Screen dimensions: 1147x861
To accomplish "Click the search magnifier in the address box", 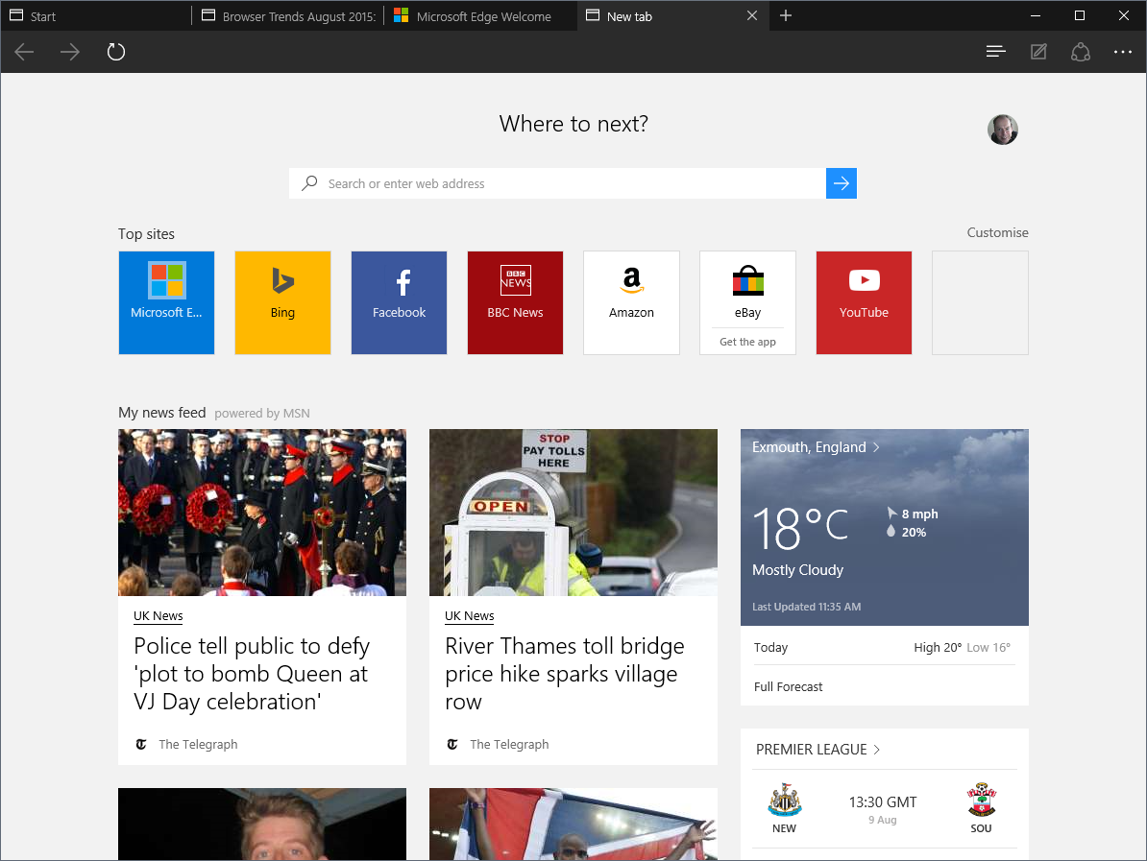I will tap(308, 182).
